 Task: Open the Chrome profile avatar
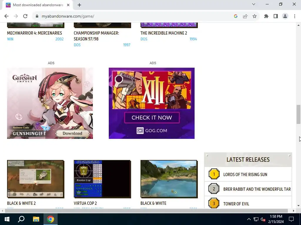(285, 16)
